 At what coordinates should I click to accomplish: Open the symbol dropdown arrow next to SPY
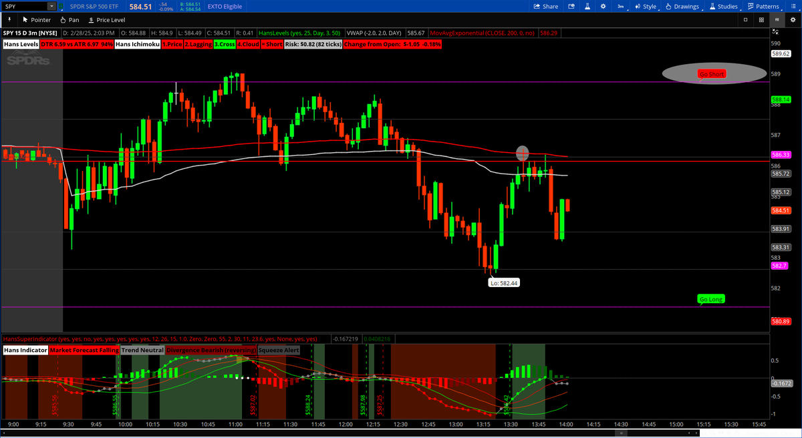pyautogui.click(x=53, y=6)
